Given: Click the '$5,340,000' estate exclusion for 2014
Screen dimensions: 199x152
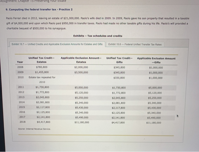Looking at the screenshot, I should (82, 103).
